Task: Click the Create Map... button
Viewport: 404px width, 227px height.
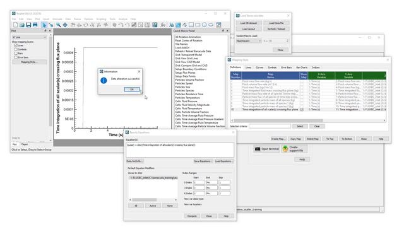Action: click(278, 139)
